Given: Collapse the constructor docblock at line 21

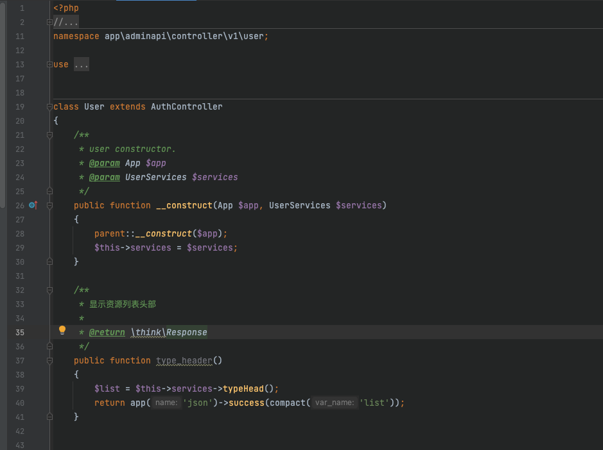Looking at the screenshot, I should [49, 135].
